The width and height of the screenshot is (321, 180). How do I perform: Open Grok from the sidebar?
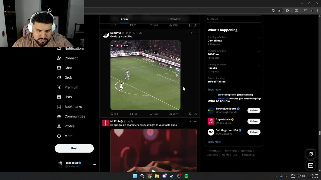(64, 78)
